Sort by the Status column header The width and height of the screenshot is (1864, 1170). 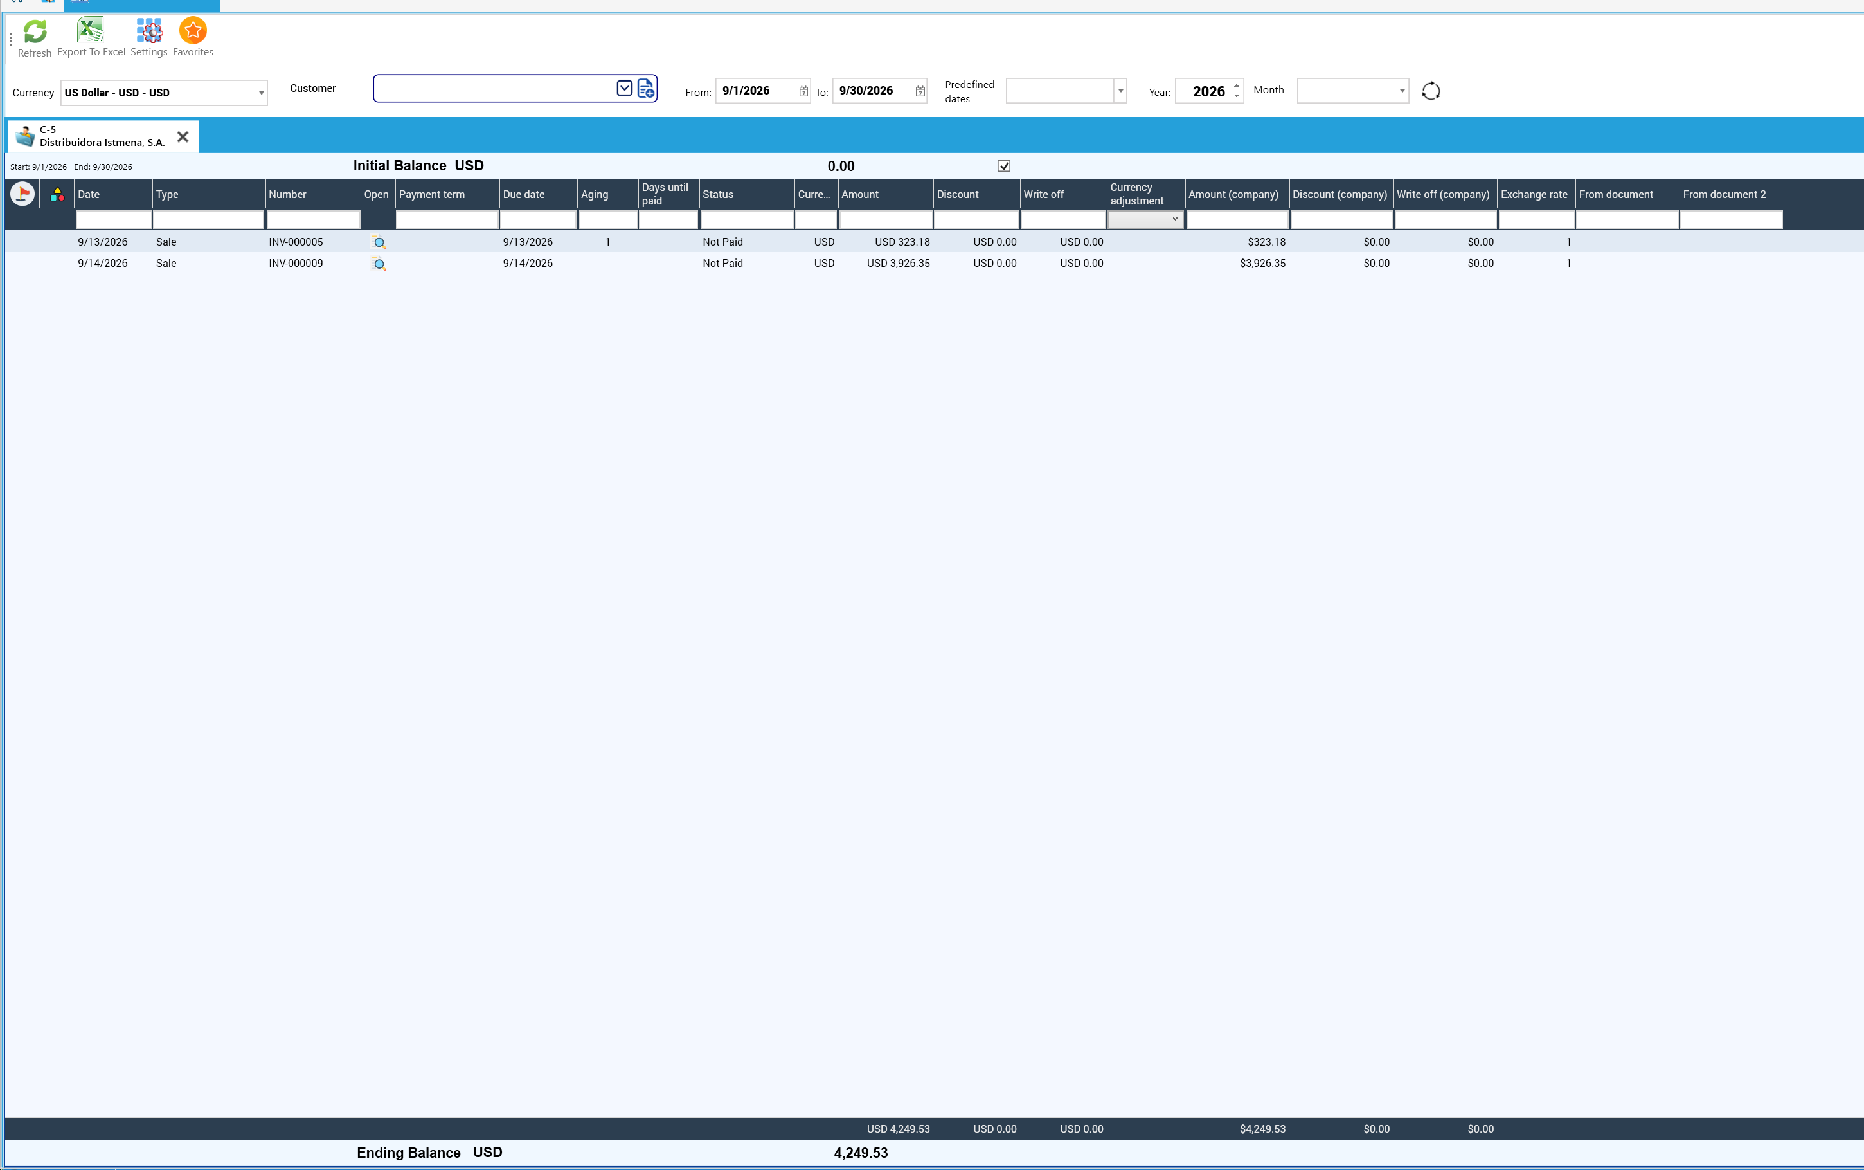(746, 194)
